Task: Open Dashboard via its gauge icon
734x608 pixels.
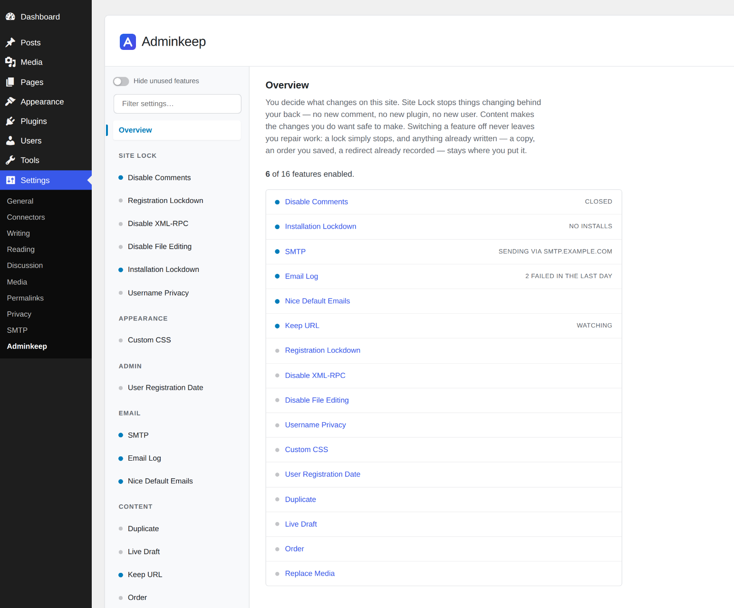Action: point(10,17)
